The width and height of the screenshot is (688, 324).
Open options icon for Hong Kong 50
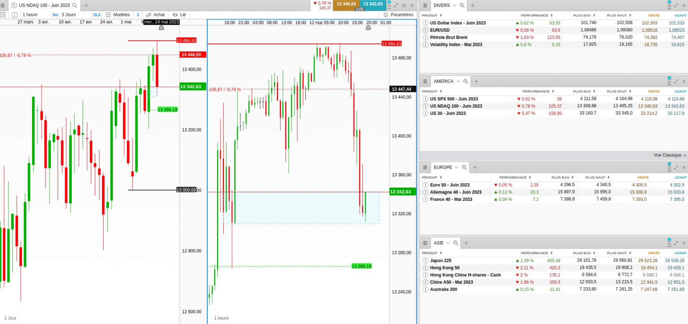click(x=425, y=268)
